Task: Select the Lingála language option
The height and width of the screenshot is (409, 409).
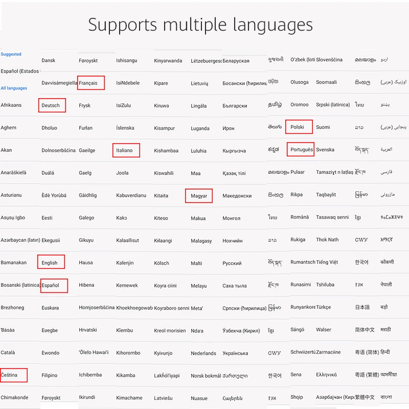Action: coord(198,106)
